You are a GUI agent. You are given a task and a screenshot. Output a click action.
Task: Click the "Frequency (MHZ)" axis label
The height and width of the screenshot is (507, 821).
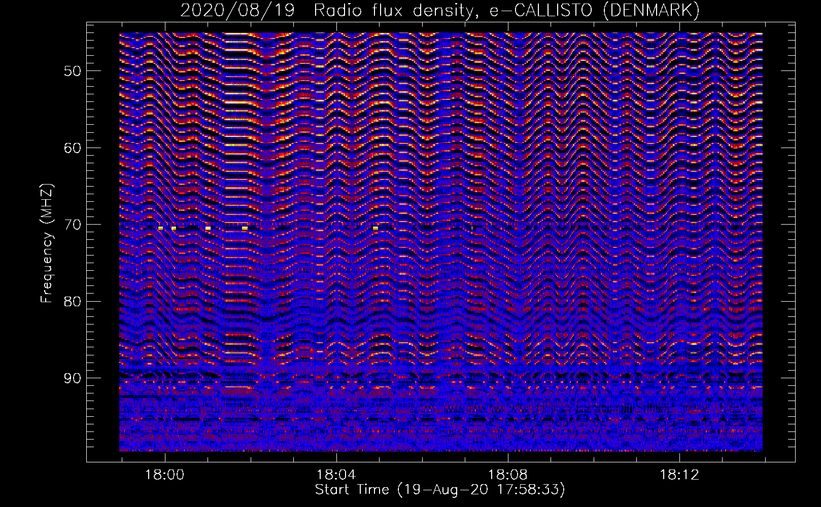(47, 244)
